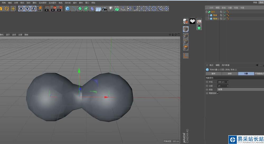The image size is (264, 144).
Task: Click the 基本 tab button
Action: (x=213, y=74)
